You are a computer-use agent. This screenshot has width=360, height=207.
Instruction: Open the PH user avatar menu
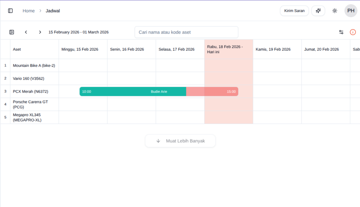point(351,11)
